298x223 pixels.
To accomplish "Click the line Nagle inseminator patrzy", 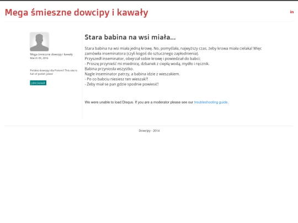I will (x=132, y=74).
